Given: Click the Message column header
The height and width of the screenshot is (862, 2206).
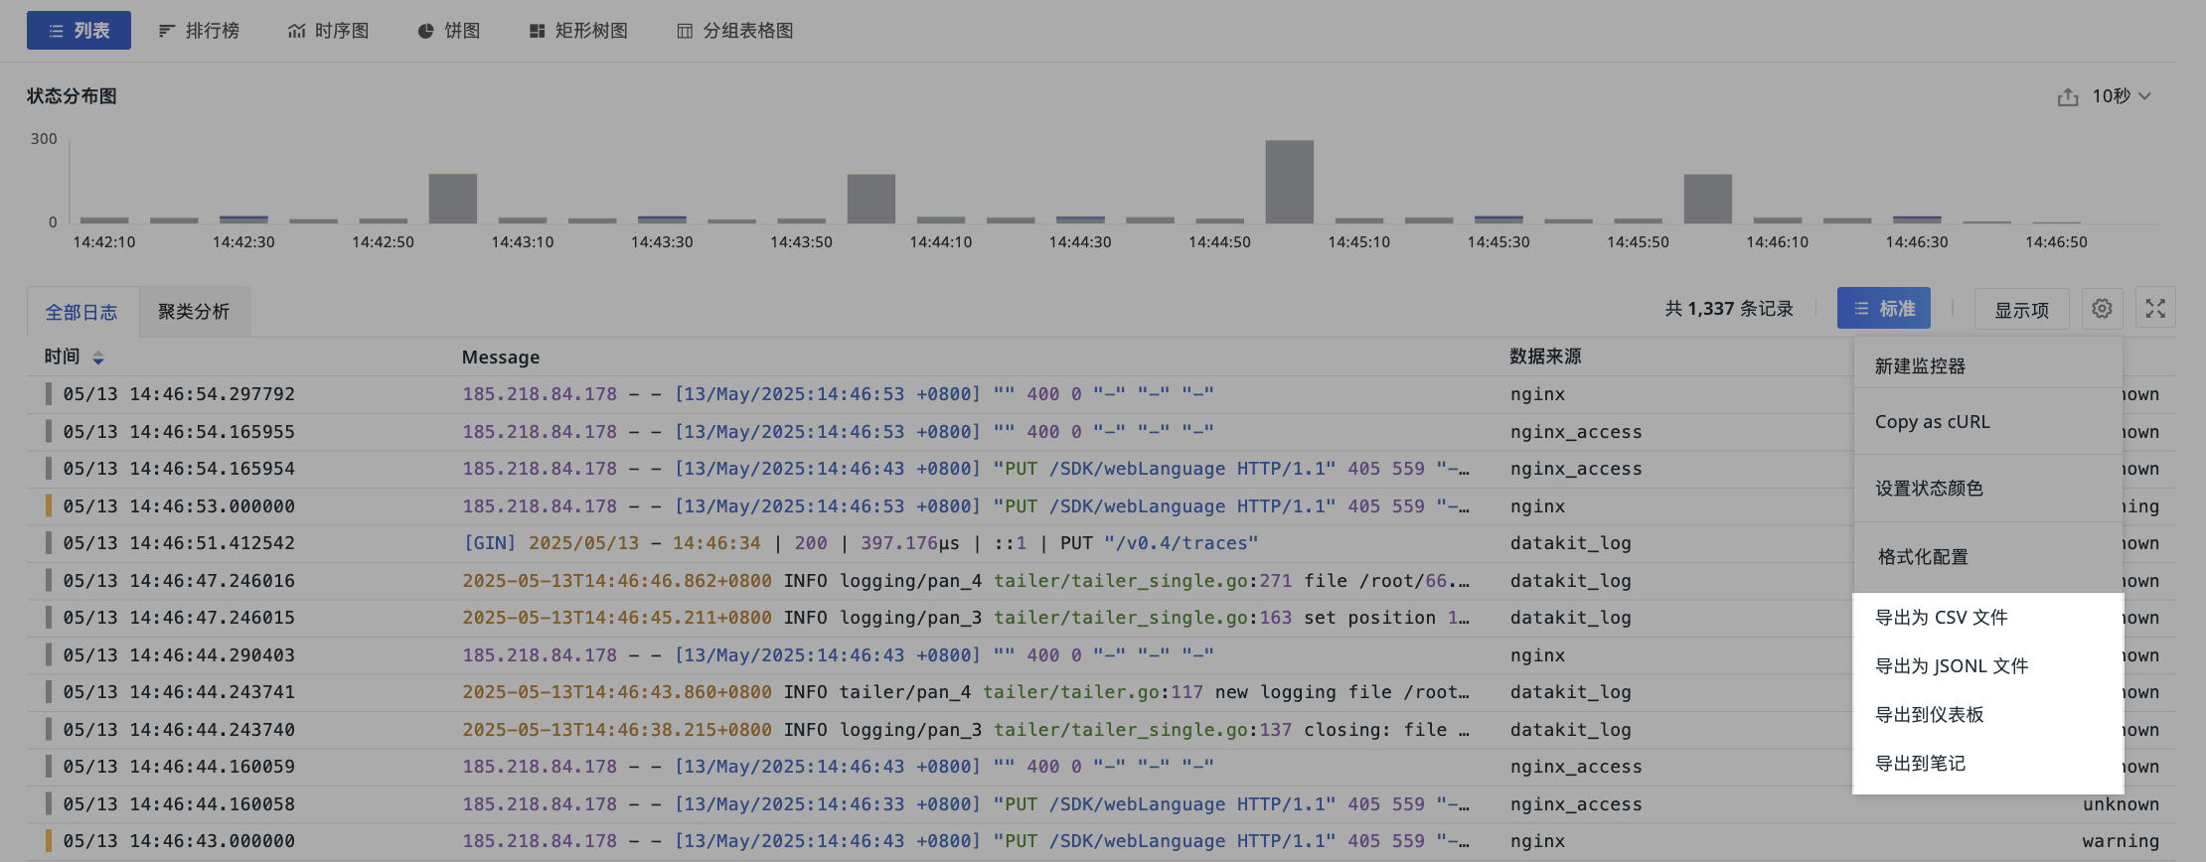Looking at the screenshot, I should (501, 358).
